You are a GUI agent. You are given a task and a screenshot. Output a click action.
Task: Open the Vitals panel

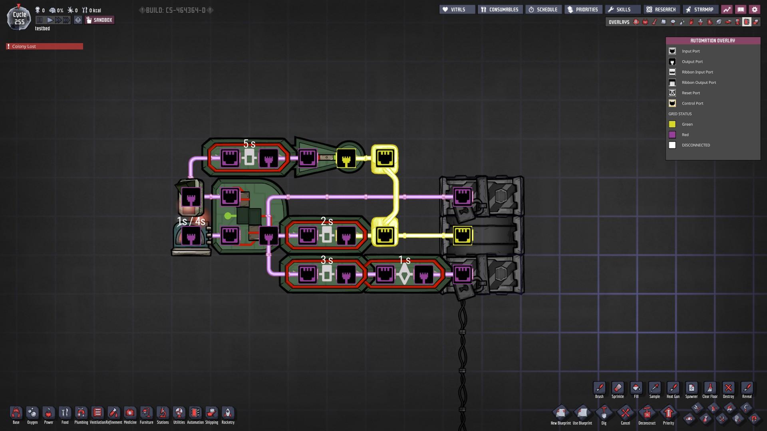(x=457, y=10)
